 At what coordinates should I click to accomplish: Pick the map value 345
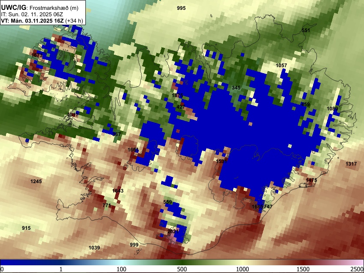pyautogui.click(x=236, y=88)
